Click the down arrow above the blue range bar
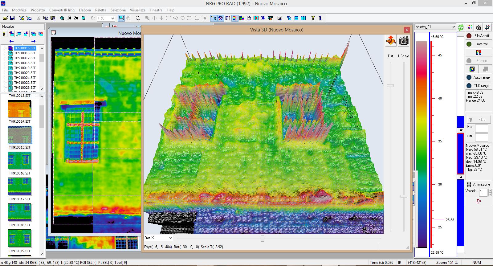 point(461,130)
